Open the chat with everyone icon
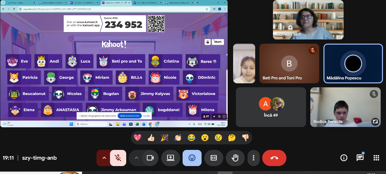Image resolution: width=386 pixels, height=174 pixels. 360,158
